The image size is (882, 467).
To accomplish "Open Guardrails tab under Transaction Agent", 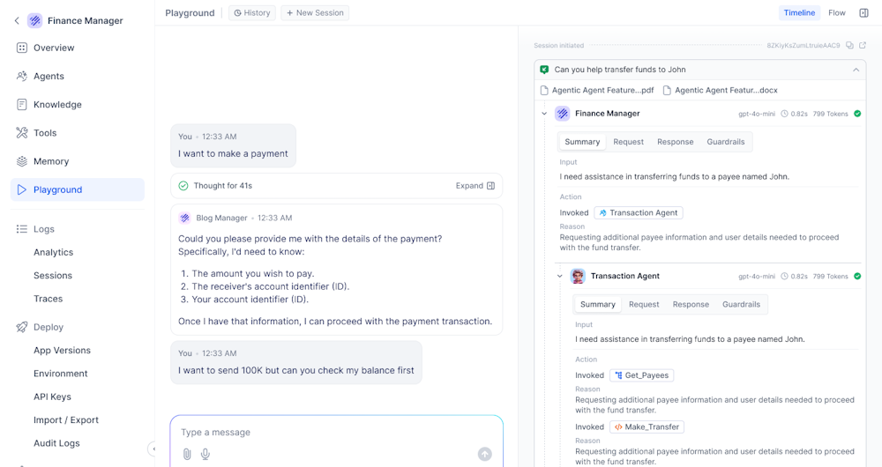I will 741,305.
